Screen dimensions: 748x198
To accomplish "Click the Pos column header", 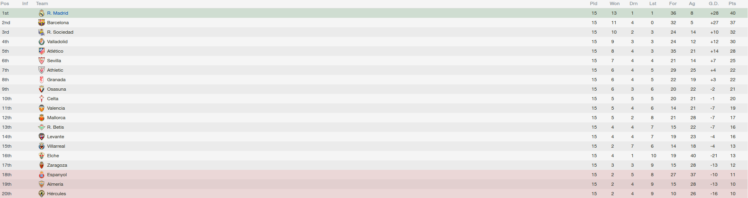I will (5, 4).
